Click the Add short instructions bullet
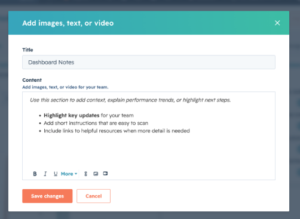 point(96,123)
